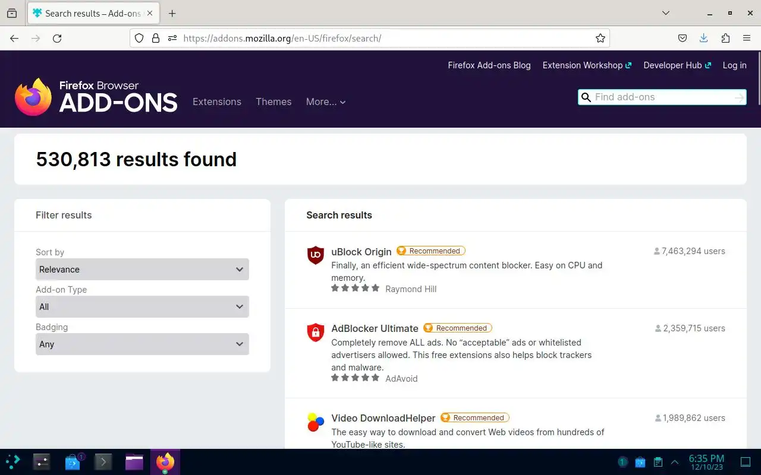Go back with the back arrow

point(14,38)
